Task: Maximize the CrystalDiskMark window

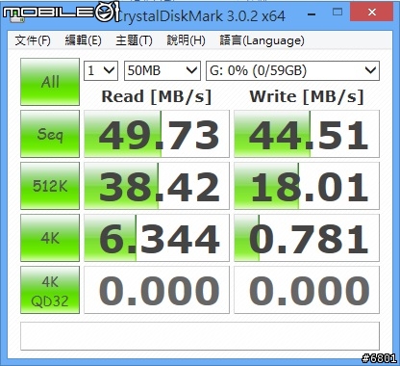Action: click(x=337, y=13)
